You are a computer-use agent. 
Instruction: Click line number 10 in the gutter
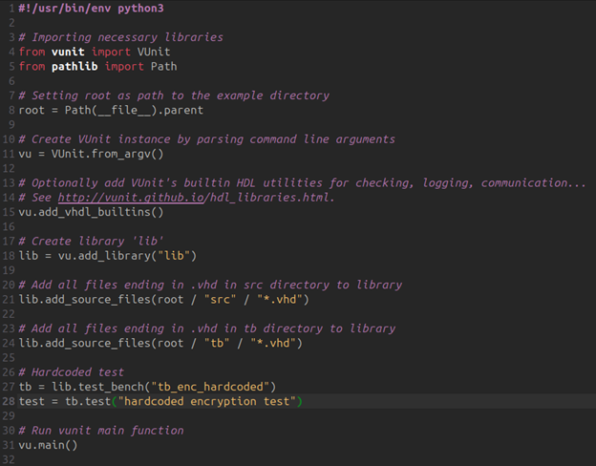pyautogui.click(x=8, y=139)
